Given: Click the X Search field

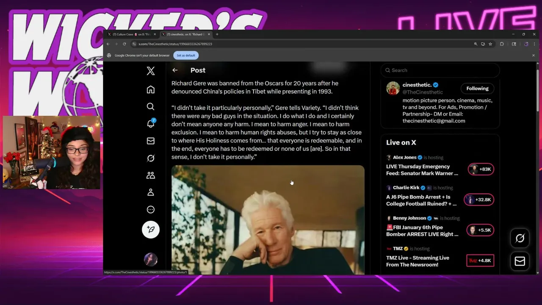Looking at the screenshot, I should [x=440, y=70].
